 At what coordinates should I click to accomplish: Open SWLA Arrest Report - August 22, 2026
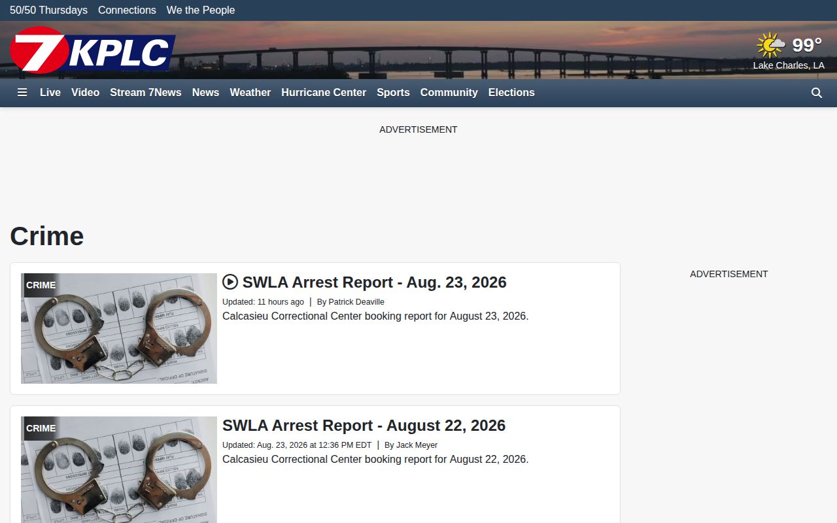click(364, 426)
